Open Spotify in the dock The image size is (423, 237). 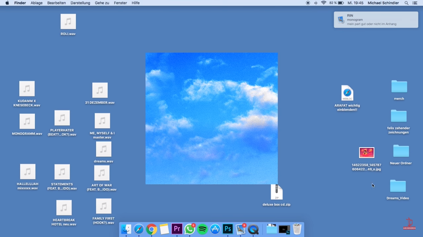(202, 229)
